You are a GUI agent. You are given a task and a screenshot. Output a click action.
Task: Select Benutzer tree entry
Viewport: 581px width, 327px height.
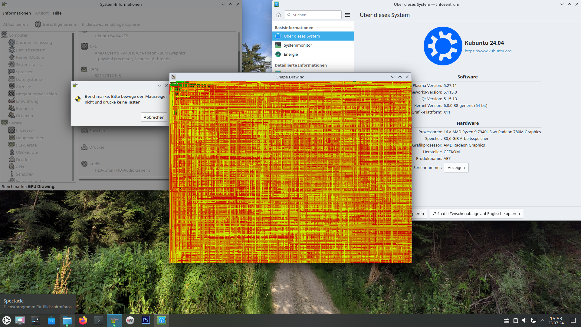pos(21,108)
